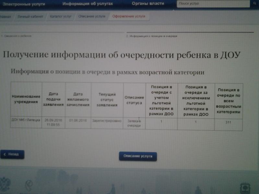Click the blue 'Описание услуги' button
Image resolution: width=259 pixels, height=194 pixels.
(138, 156)
